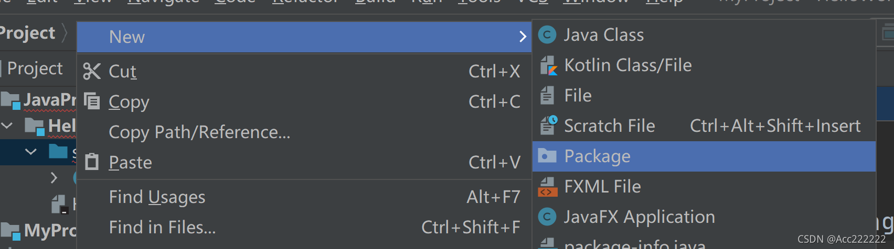This screenshot has width=894, height=249.
Task: Click the scissors Cut icon
Action: [92, 71]
